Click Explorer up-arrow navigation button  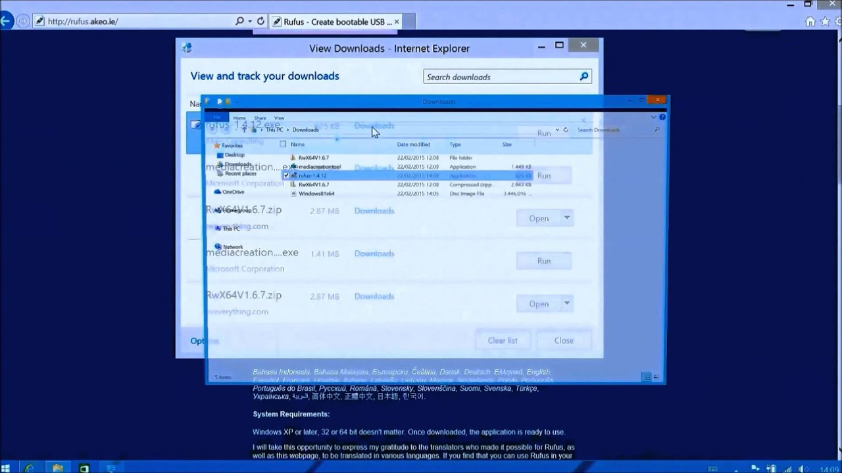[245, 130]
